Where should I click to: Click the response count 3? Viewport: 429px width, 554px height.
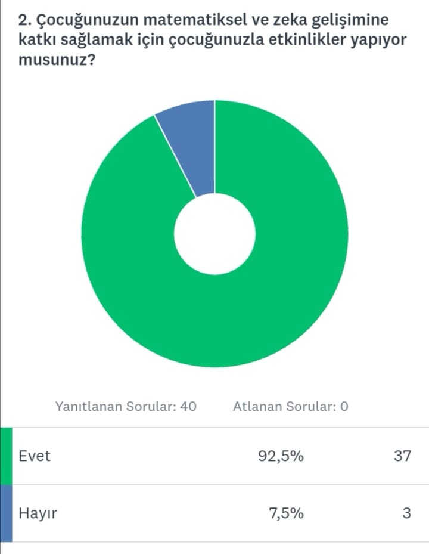406,513
